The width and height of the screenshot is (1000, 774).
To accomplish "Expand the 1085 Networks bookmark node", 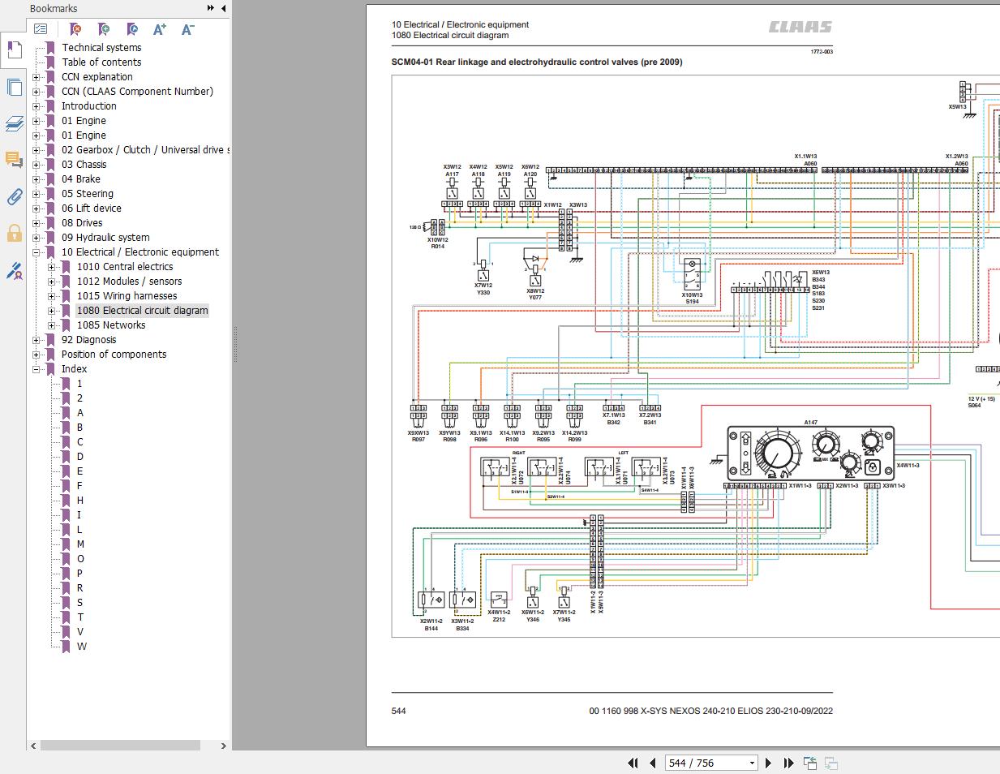I will click(x=51, y=325).
